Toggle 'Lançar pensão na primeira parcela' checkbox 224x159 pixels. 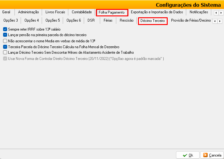[5, 35]
